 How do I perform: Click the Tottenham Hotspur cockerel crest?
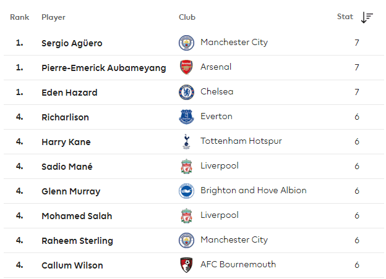click(x=186, y=142)
